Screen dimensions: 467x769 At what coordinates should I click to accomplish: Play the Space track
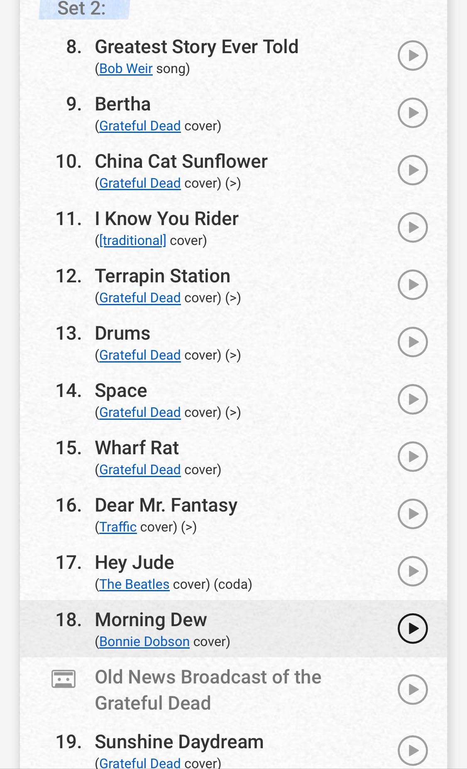point(413,399)
